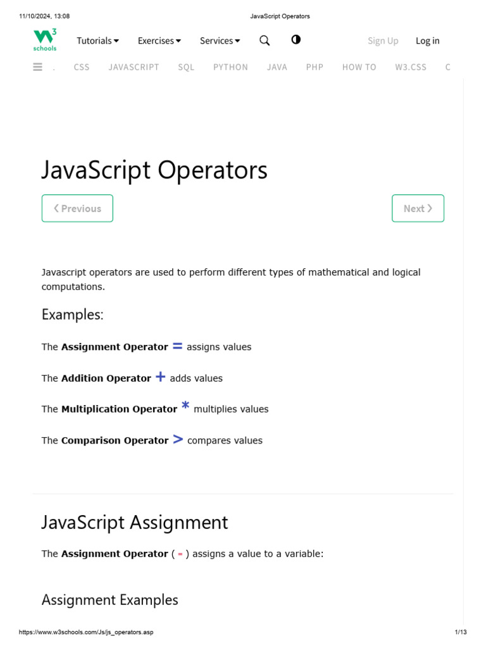Go to the Next page button
Screen dimensions: 486x648
point(418,208)
